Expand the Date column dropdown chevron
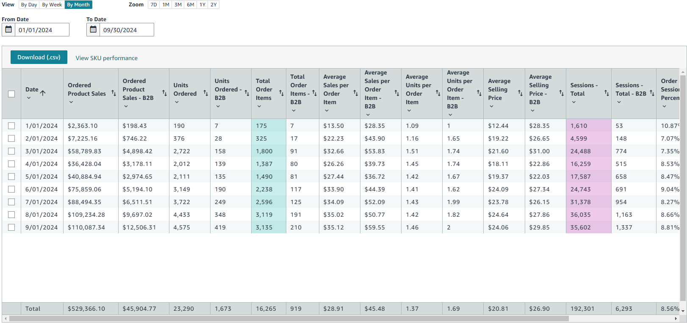Screen dimensions: 687x323 [29, 98]
